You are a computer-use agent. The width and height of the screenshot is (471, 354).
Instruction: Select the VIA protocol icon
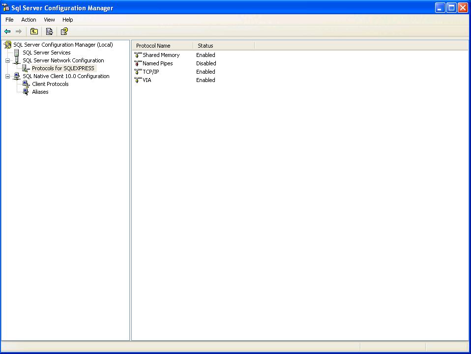pos(138,80)
